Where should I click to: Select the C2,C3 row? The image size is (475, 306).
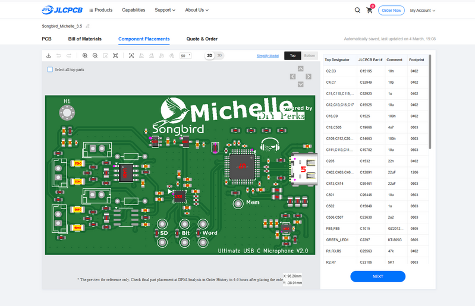(376, 71)
